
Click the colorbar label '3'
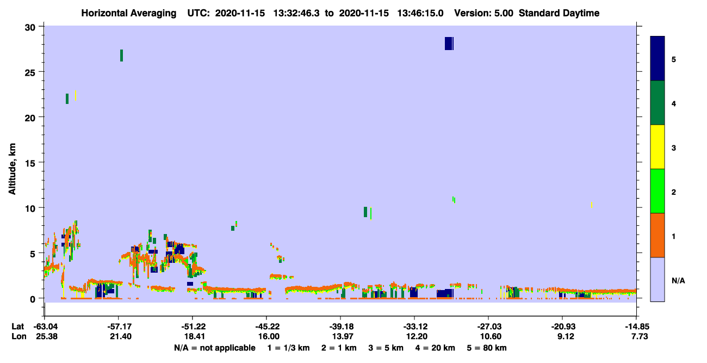[674, 147]
